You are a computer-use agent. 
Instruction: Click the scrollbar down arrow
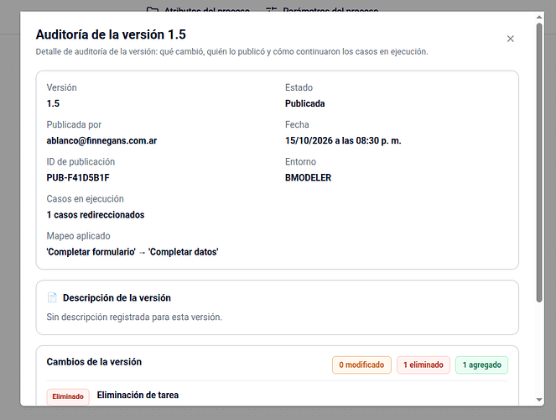pos(539,400)
